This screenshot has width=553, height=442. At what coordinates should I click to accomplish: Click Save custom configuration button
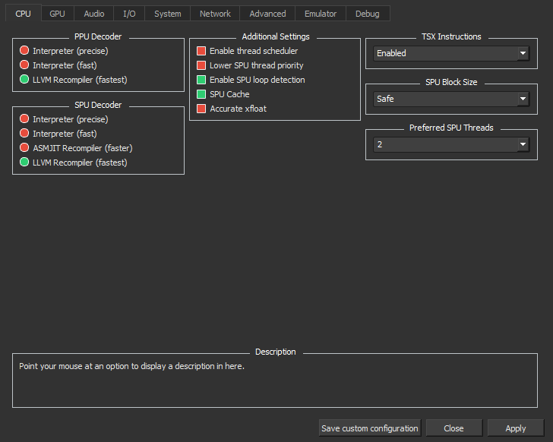click(370, 428)
